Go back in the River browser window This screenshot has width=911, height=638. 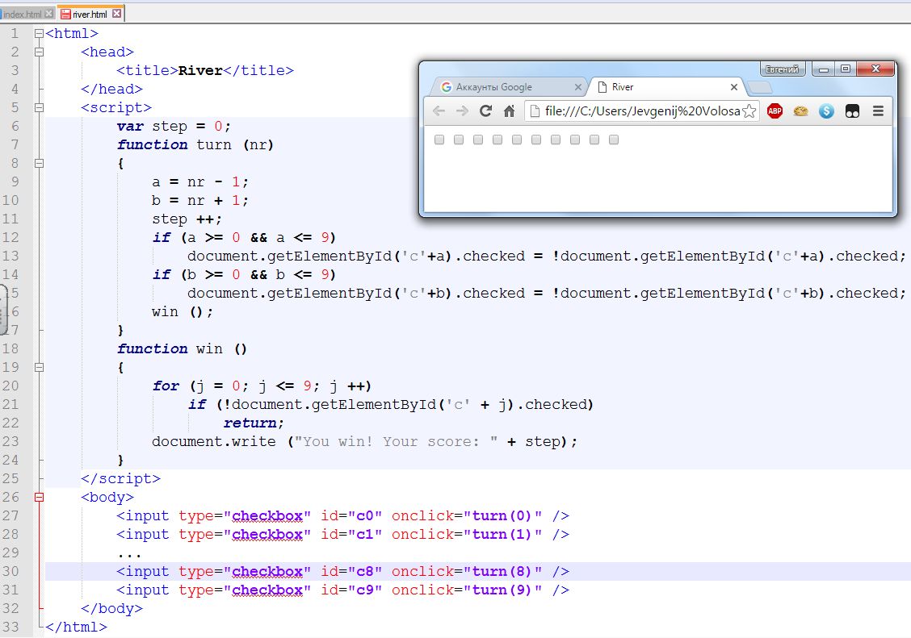439,111
